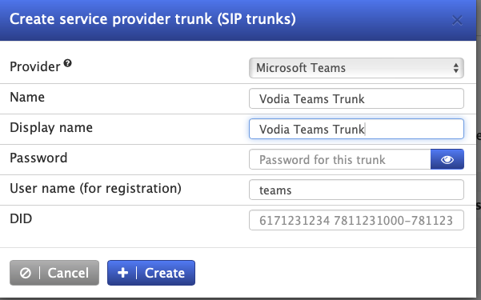Click the DID number input field
The image size is (481, 300).
click(356, 220)
